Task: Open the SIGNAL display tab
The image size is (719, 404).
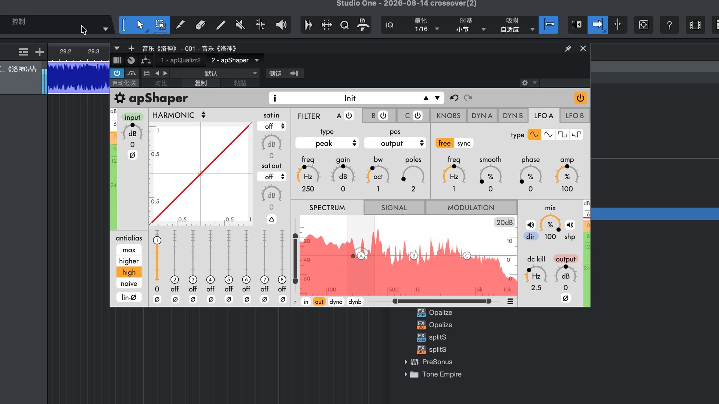Action: 394,208
